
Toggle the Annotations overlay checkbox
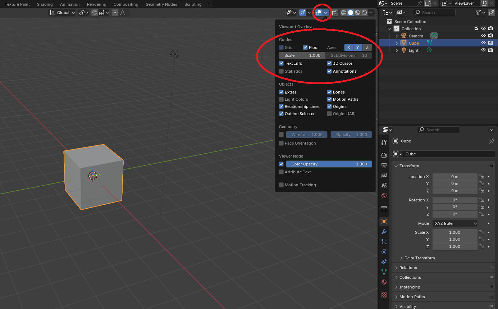click(329, 71)
